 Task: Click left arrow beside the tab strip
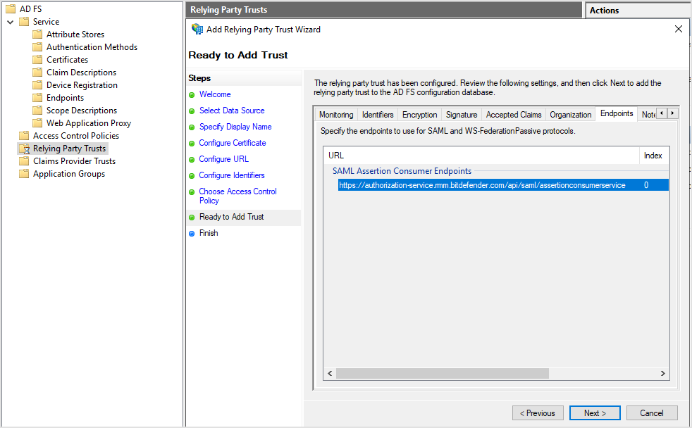(660, 113)
